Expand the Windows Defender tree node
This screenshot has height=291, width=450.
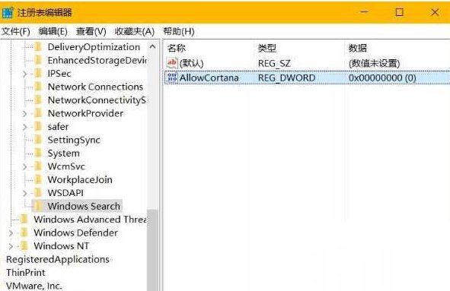coord(11,233)
